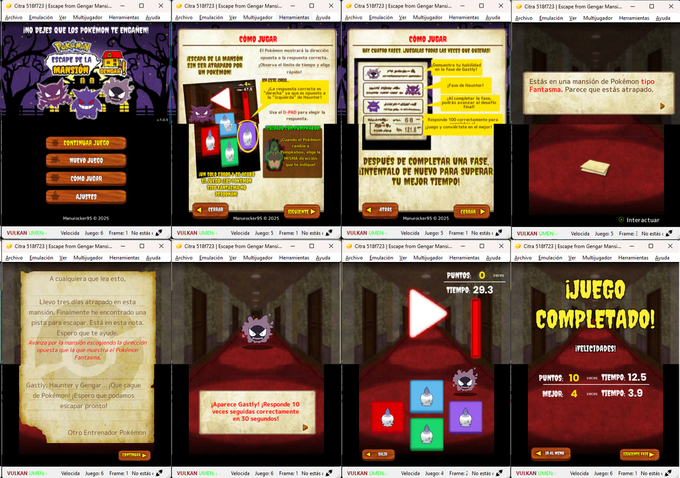
Task: Click the CONTINUAR JUEGO button on title screen
Action: [86, 143]
